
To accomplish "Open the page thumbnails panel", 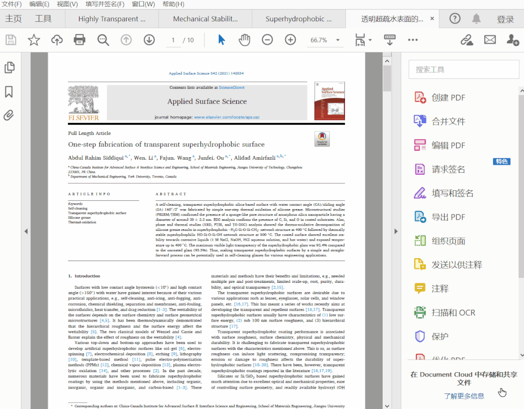I will (9, 67).
